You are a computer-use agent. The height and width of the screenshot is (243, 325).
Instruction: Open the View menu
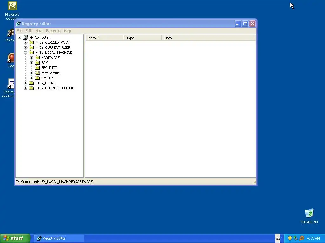[x=39, y=31]
